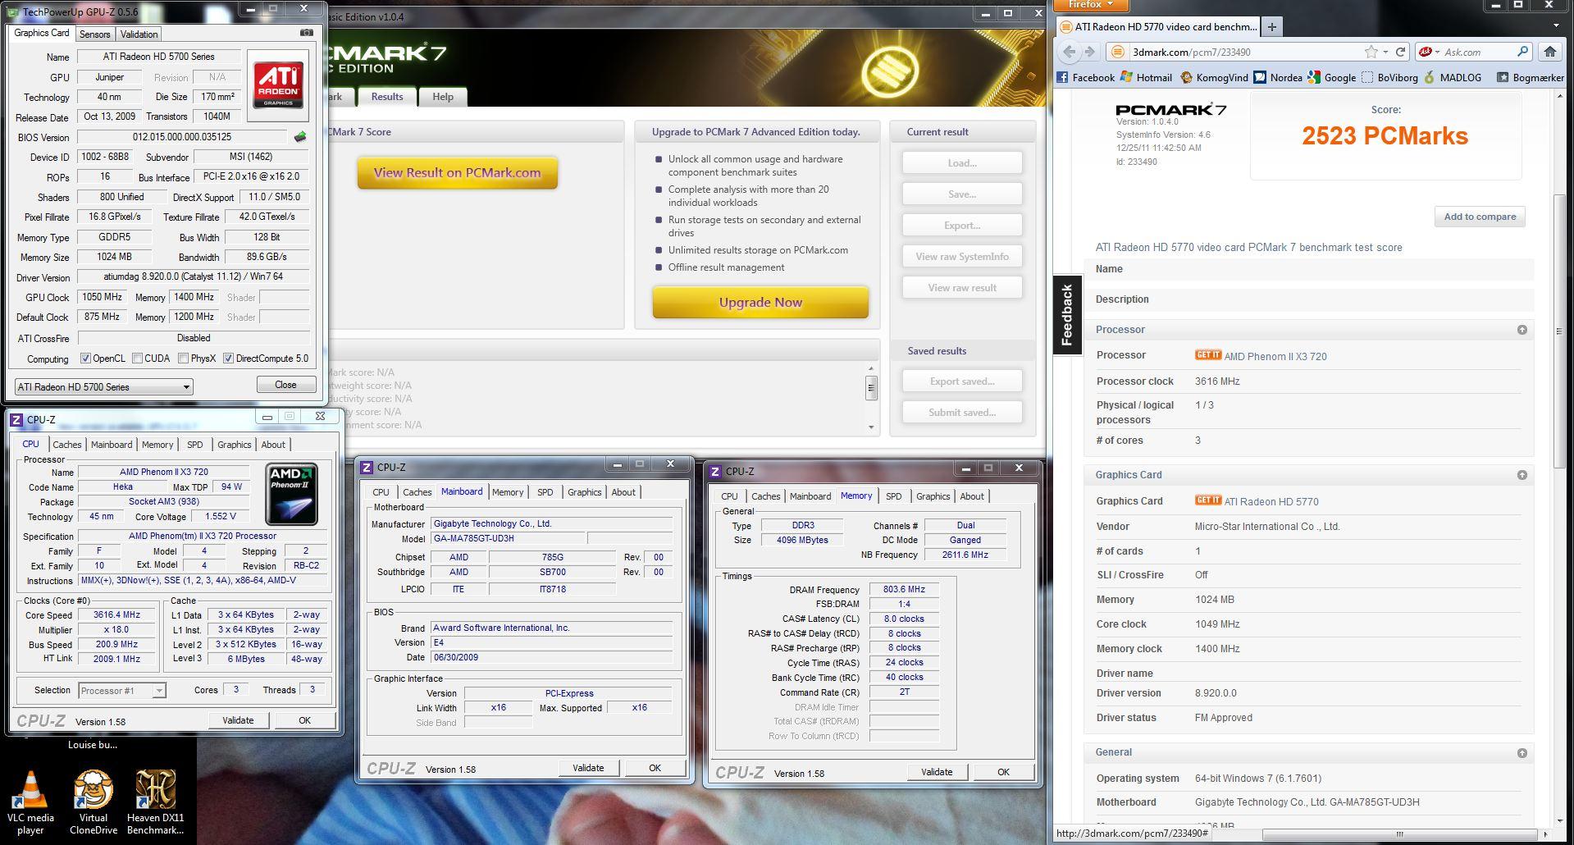Image resolution: width=1574 pixels, height=845 pixels.
Task: Open the GPU selection dropdown in GPU-Z
Action: click(104, 386)
